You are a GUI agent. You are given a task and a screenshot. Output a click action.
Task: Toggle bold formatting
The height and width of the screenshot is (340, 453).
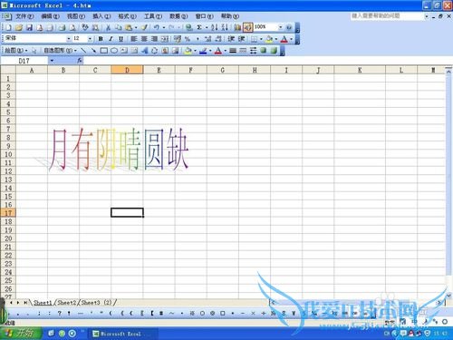[101, 39]
